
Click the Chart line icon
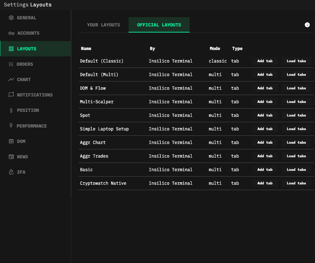point(11,79)
